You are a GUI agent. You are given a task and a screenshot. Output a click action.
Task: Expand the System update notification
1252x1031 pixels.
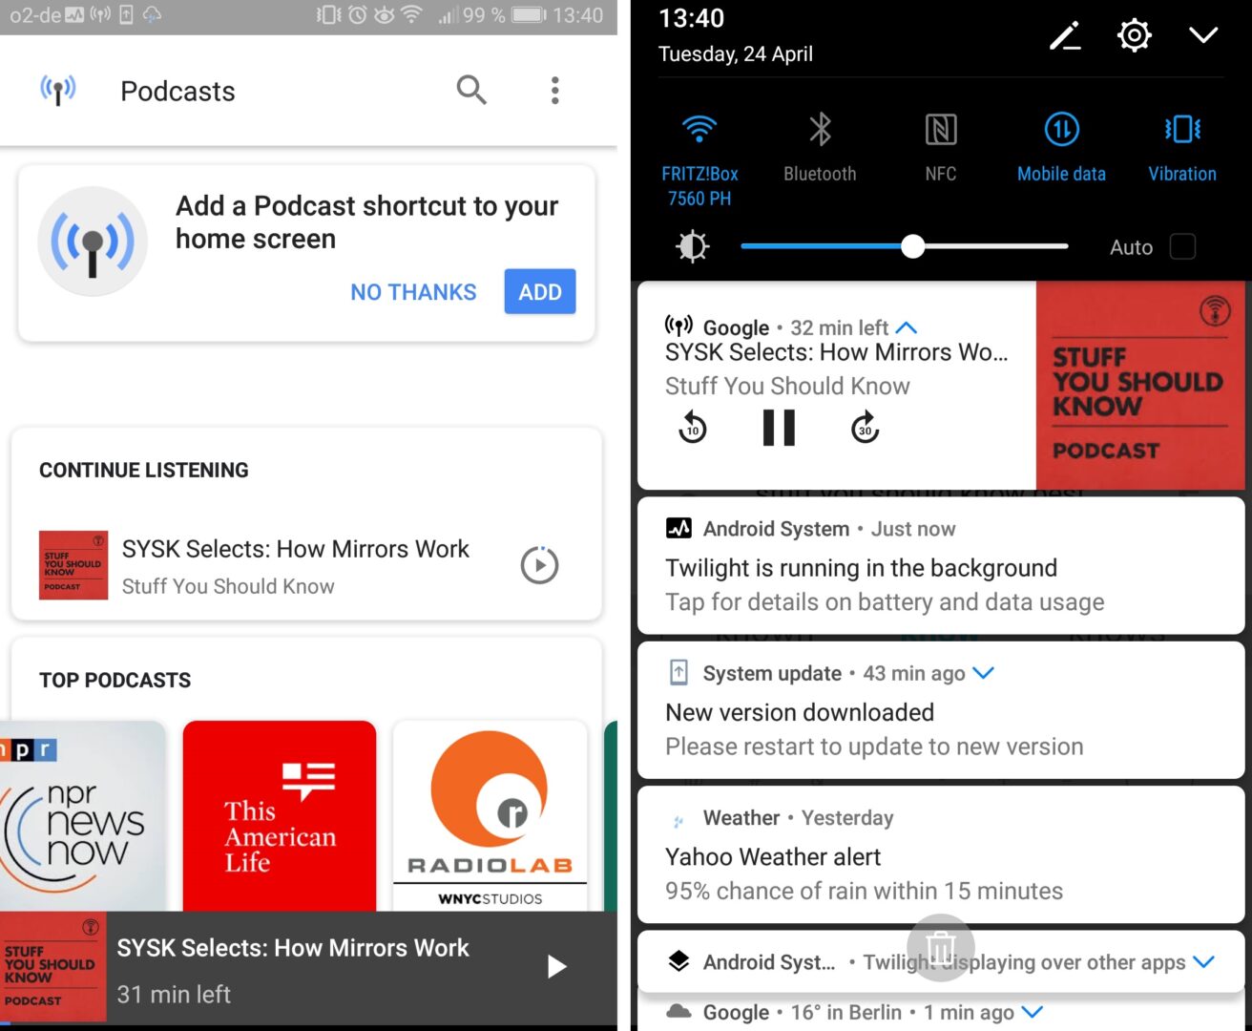(984, 673)
